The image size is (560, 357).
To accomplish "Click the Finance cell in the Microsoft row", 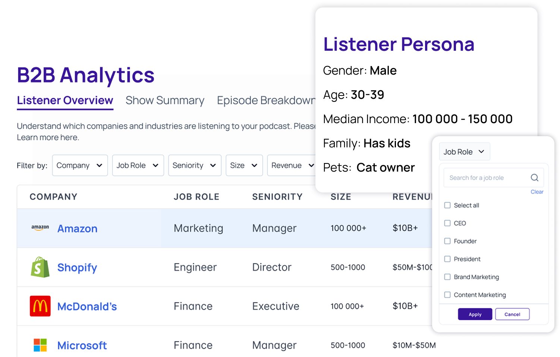I will click(x=193, y=345).
